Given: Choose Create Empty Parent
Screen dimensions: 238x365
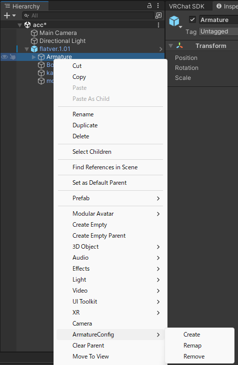Looking at the screenshot, I should click(110, 236).
